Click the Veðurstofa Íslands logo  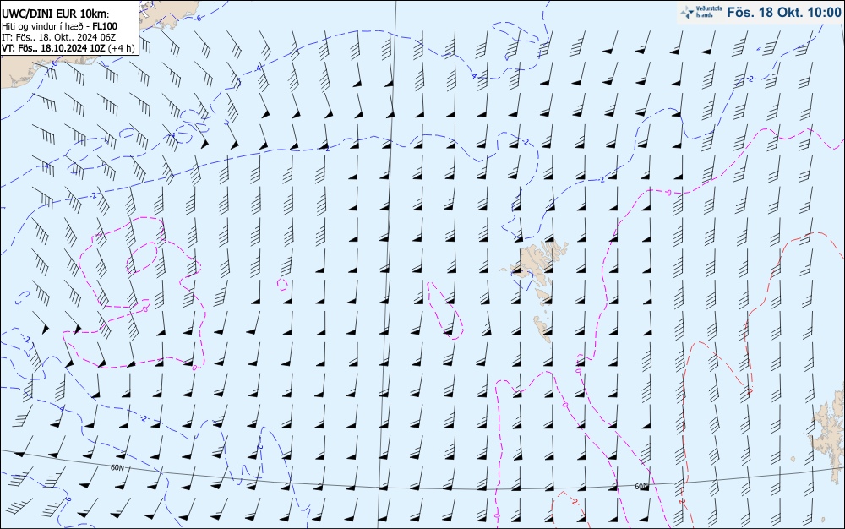[701, 12]
